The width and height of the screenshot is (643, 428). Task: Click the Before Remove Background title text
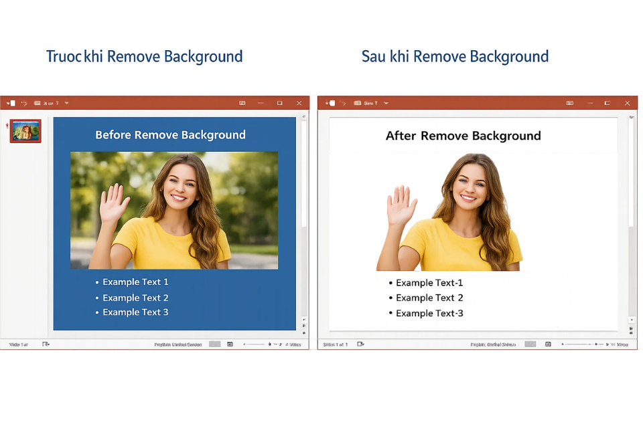pos(170,135)
